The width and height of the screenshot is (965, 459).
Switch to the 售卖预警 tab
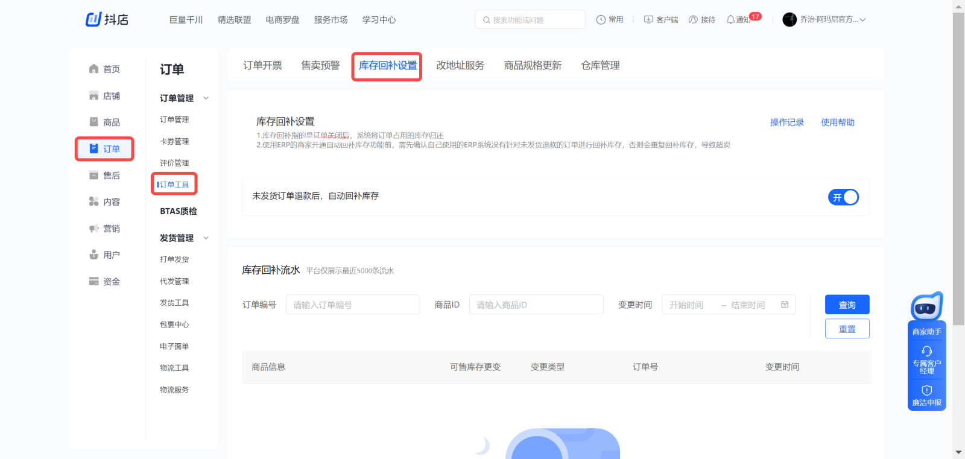coord(320,65)
